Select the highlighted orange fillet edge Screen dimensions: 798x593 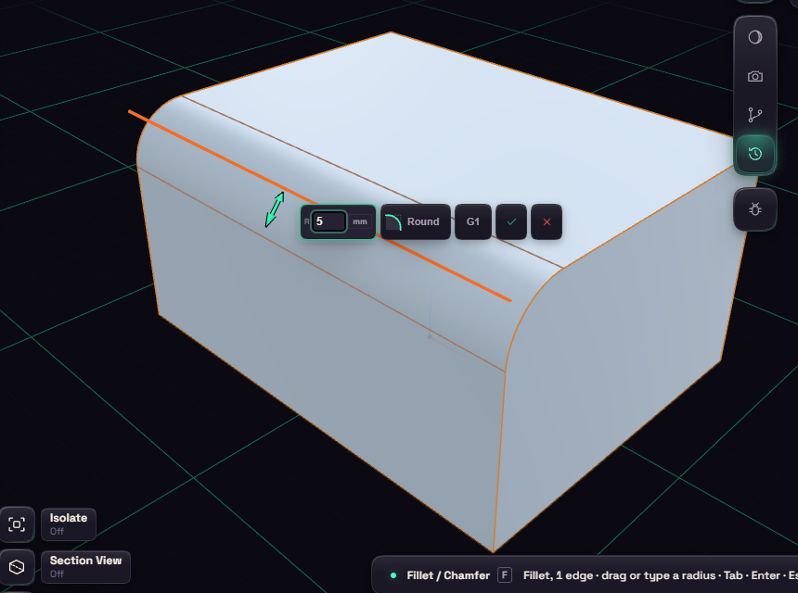point(319,206)
